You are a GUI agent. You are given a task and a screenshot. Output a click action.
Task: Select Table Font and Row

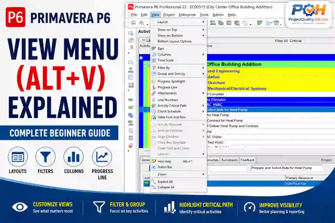[179, 117]
